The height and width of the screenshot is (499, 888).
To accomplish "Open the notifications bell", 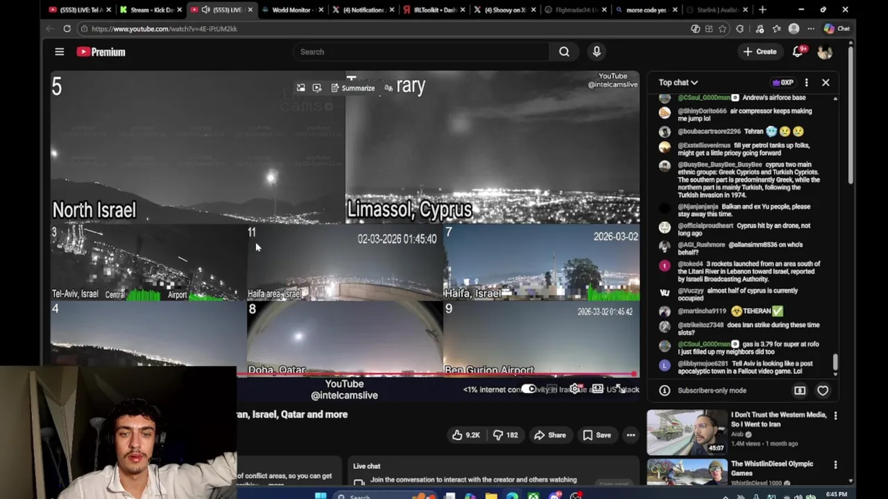I will (x=798, y=52).
